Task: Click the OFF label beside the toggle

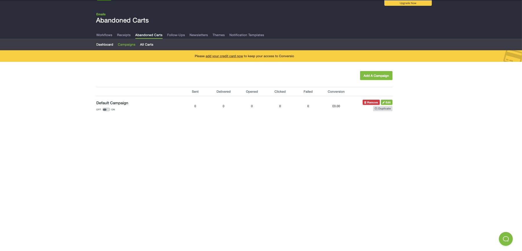Action: [x=99, y=109]
